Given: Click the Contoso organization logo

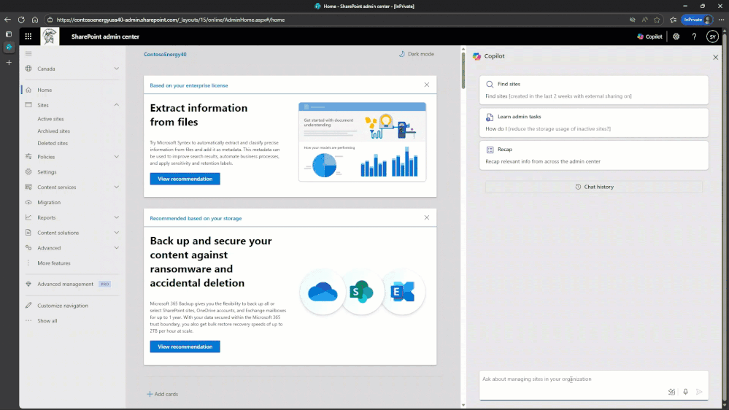Looking at the screenshot, I should 50,36.
